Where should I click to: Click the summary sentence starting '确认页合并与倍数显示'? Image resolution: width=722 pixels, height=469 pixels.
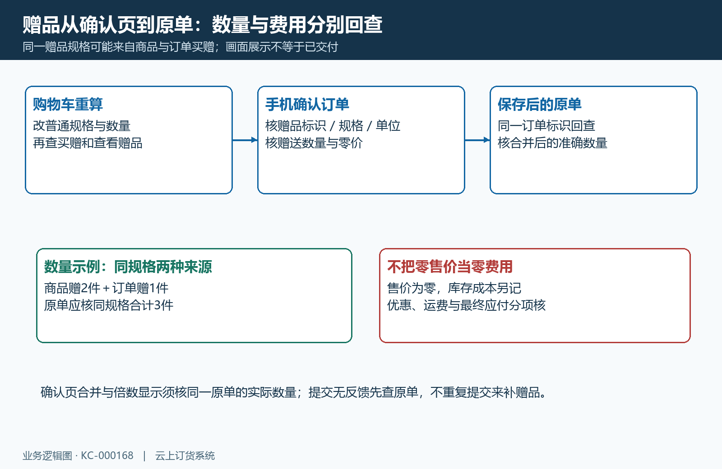tap(294, 392)
